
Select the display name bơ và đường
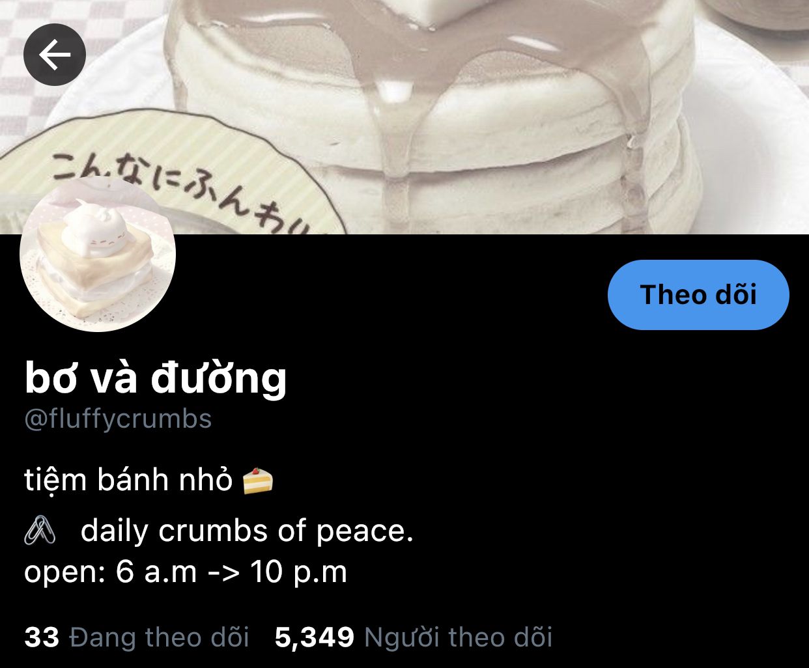(156, 378)
